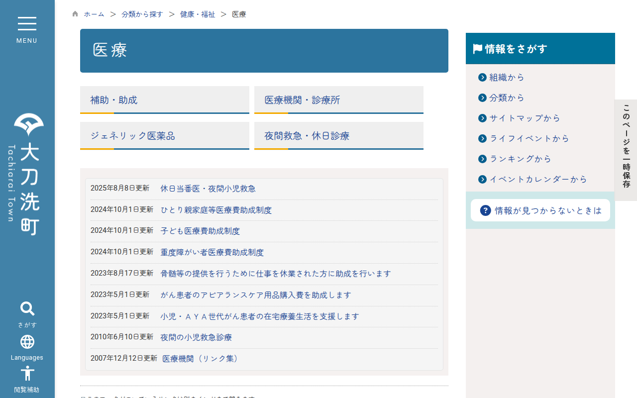Click the arrow icon beside イベントカレンダーから
The width and height of the screenshot is (637, 398).
[482, 179]
